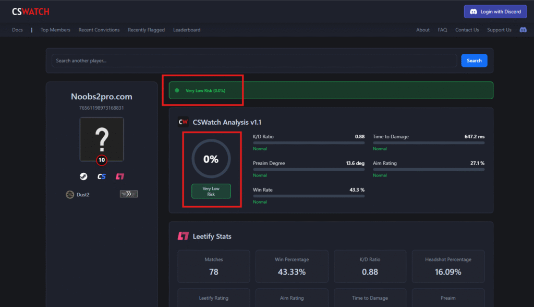Open the Support Us link

pos(499,30)
